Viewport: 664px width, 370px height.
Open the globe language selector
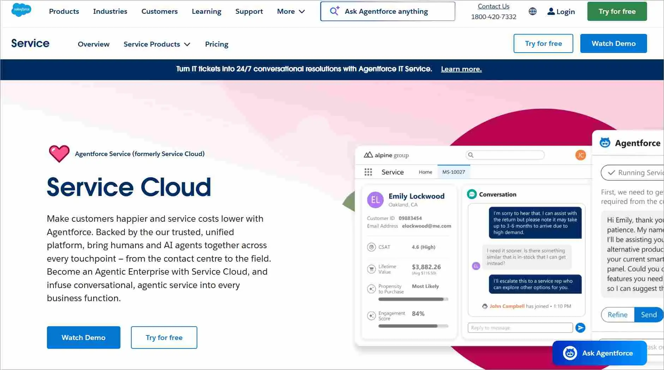pos(532,11)
